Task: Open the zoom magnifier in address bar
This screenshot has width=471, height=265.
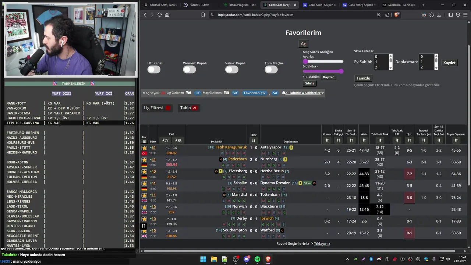Action: (x=379, y=15)
